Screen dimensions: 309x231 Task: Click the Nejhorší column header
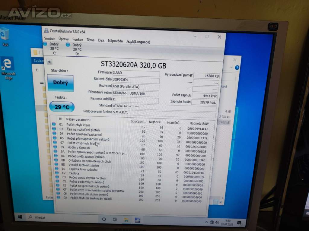click(156, 122)
